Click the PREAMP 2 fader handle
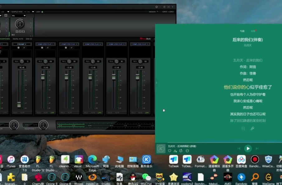 (x=19, y=104)
